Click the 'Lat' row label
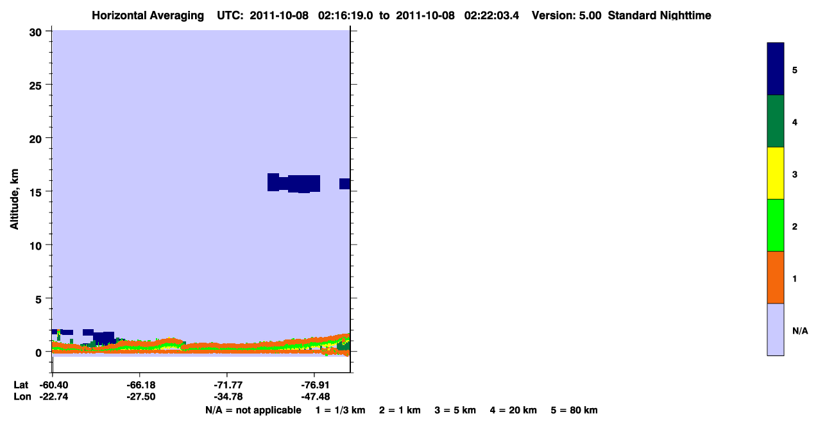 pyautogui.click(x=21, y=385)
